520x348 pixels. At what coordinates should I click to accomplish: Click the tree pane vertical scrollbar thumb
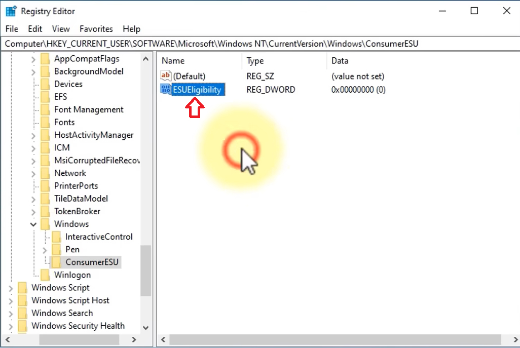pyautogui.click(x=146, y=271)
